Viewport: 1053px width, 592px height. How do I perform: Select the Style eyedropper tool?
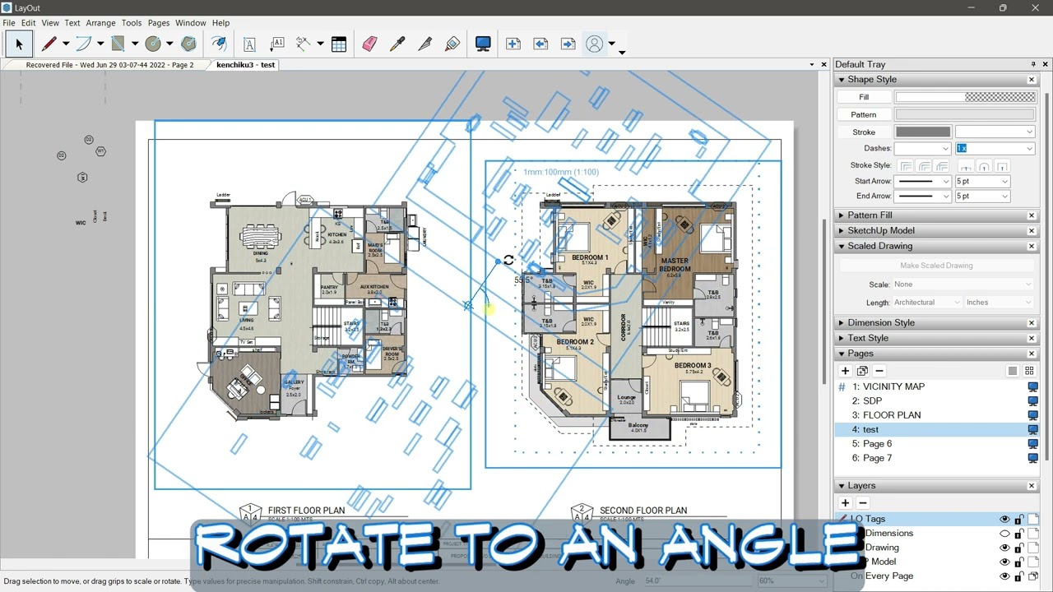pyautogui.click(x=397, y=44)
